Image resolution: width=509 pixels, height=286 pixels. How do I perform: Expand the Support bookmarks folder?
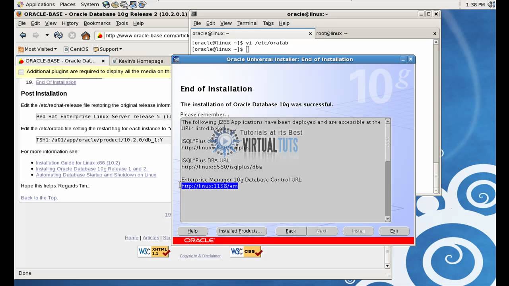pos(108,49)
